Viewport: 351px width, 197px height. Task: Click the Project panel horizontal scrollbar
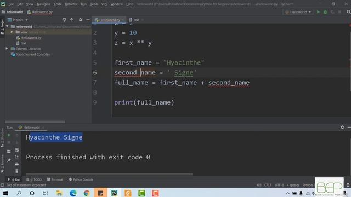pos(35,122)
